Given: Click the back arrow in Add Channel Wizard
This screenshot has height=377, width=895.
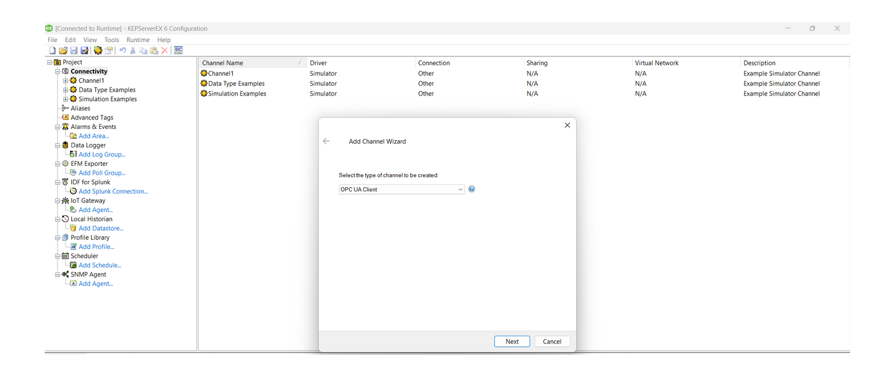Looking at the screenshot, I should 326,141.
